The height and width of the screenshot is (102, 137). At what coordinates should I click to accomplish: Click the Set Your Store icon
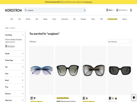pyautogui.click(x=117, y=10)
